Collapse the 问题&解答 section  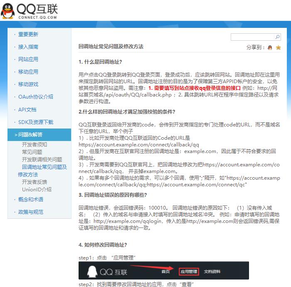pos(39,135)
